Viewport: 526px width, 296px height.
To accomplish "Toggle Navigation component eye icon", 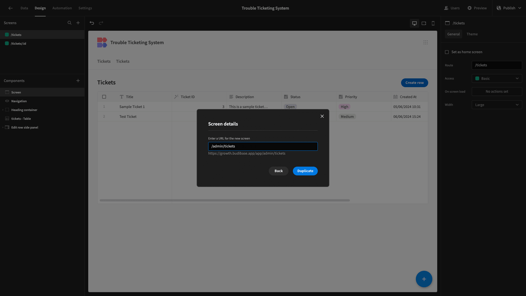I will click(x=7, y=101).
